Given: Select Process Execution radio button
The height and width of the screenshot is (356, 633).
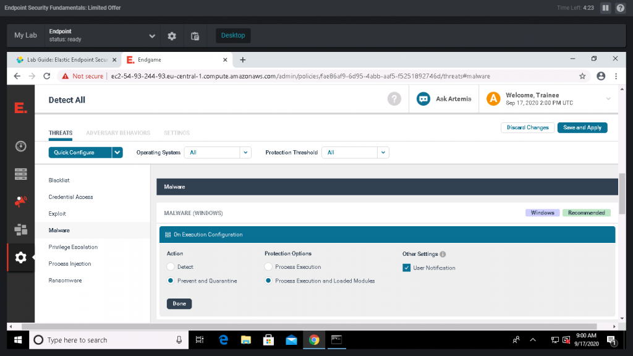Looking at the screenshot, I should tap(268, 267).
